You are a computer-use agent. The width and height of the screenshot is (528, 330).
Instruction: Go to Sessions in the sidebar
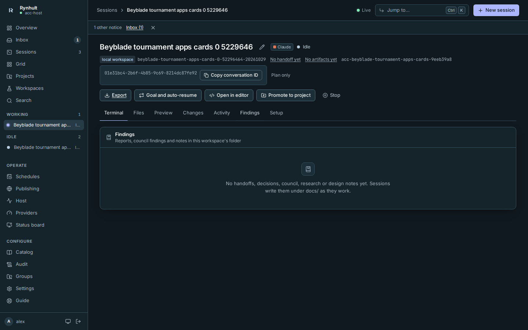coord(44,52)
